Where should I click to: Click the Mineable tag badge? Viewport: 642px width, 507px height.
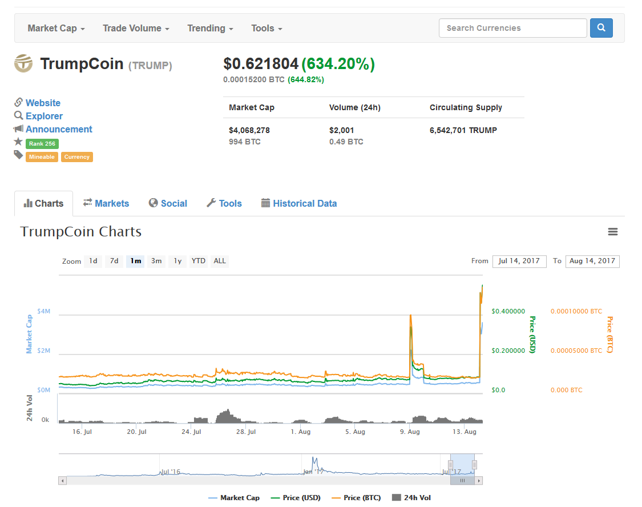pos(42,157)
